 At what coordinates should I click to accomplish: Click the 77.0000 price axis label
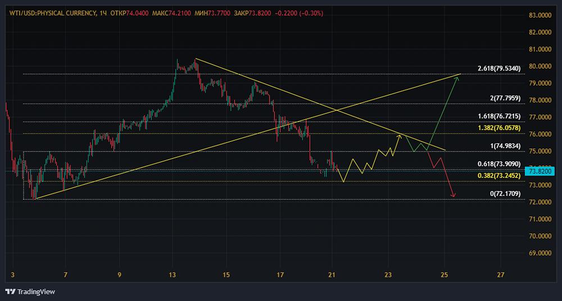click(x=540, y=117)
